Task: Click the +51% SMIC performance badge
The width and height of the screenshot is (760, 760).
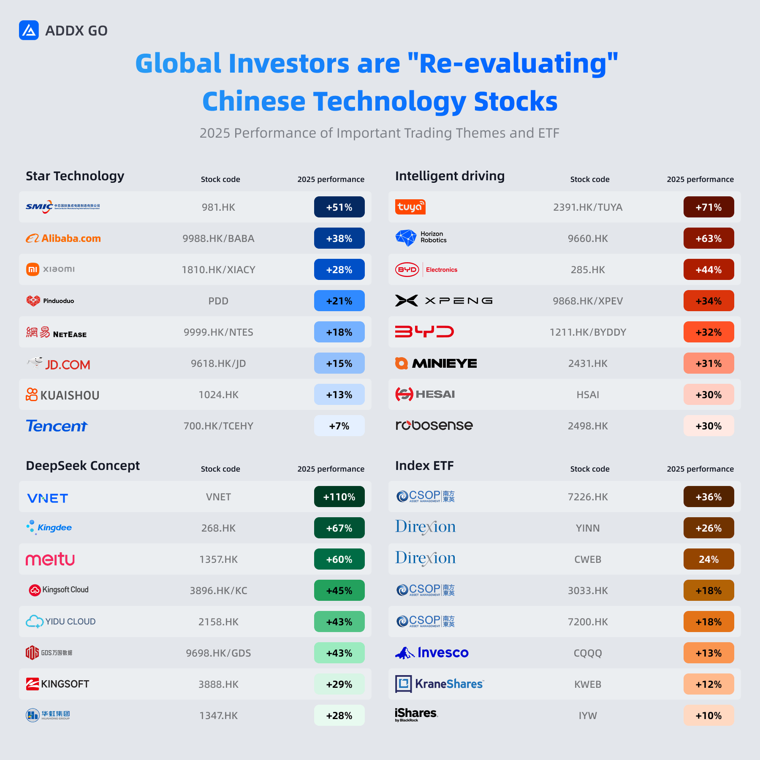Action: point(339,207)
